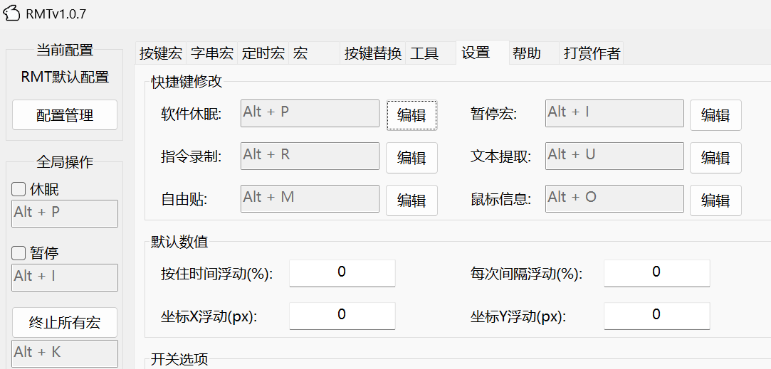Edit the 鼠标信息 hotkey
The image size is (771, 369).
click(x=715, y=200)
